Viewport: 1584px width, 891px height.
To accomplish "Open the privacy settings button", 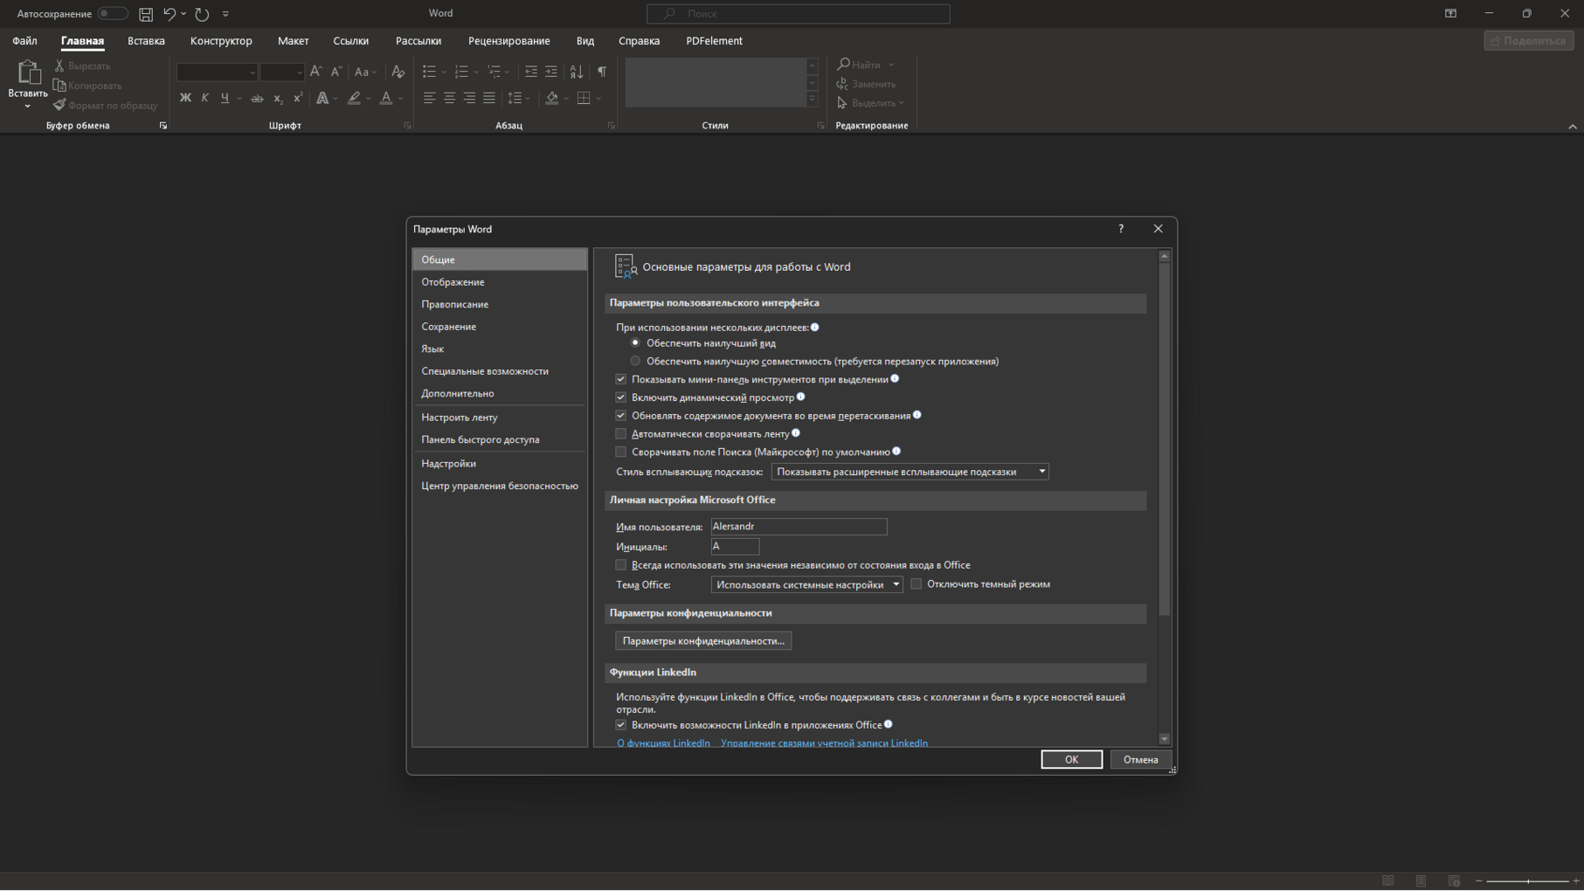I will 703,641.
